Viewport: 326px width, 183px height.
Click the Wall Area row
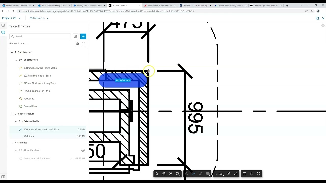click(48, 136)
